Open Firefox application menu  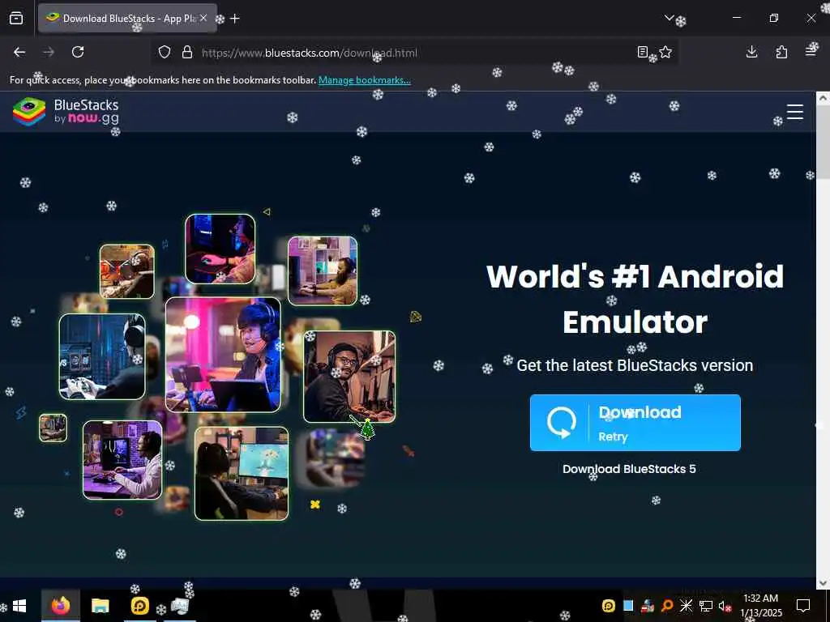811,52
